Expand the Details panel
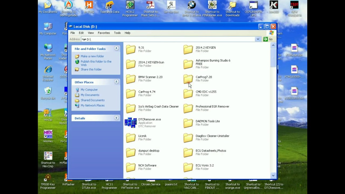 [x=116, y=118]
